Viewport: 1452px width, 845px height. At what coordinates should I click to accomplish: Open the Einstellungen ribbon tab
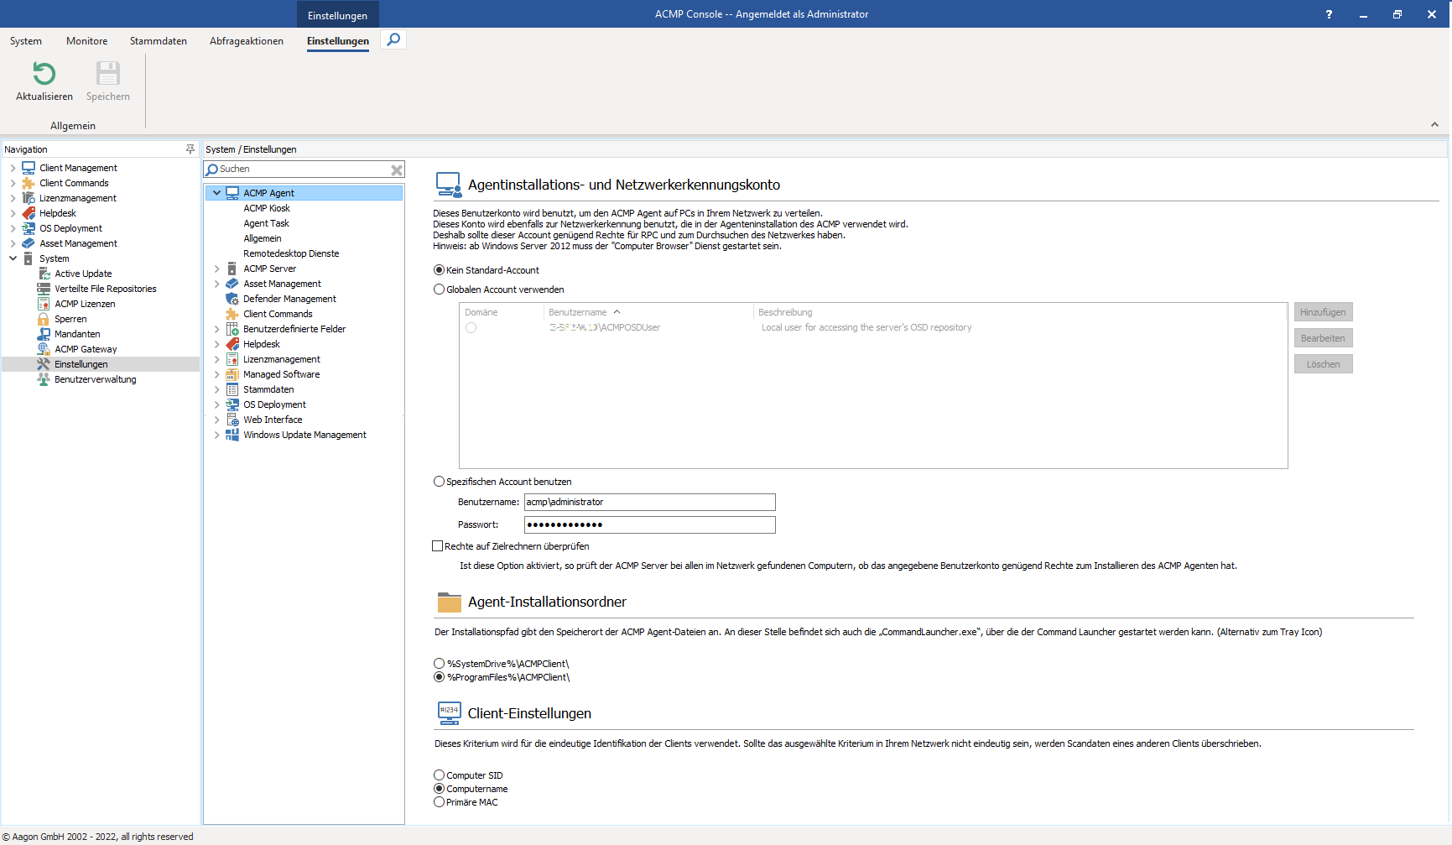338,41
